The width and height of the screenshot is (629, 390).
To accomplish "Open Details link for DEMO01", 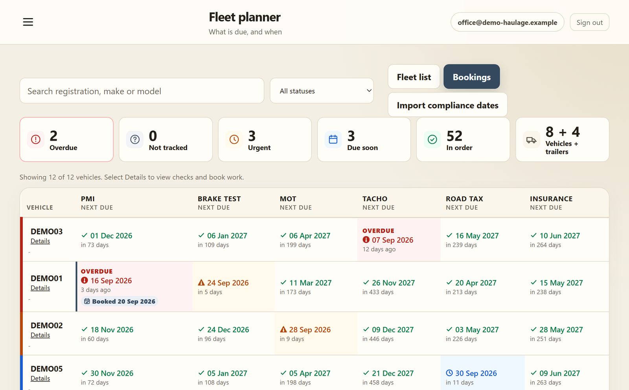I will coord(40,288).
